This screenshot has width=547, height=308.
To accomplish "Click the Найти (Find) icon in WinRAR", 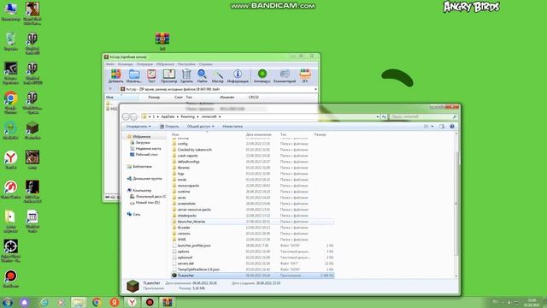I will 202,76.
